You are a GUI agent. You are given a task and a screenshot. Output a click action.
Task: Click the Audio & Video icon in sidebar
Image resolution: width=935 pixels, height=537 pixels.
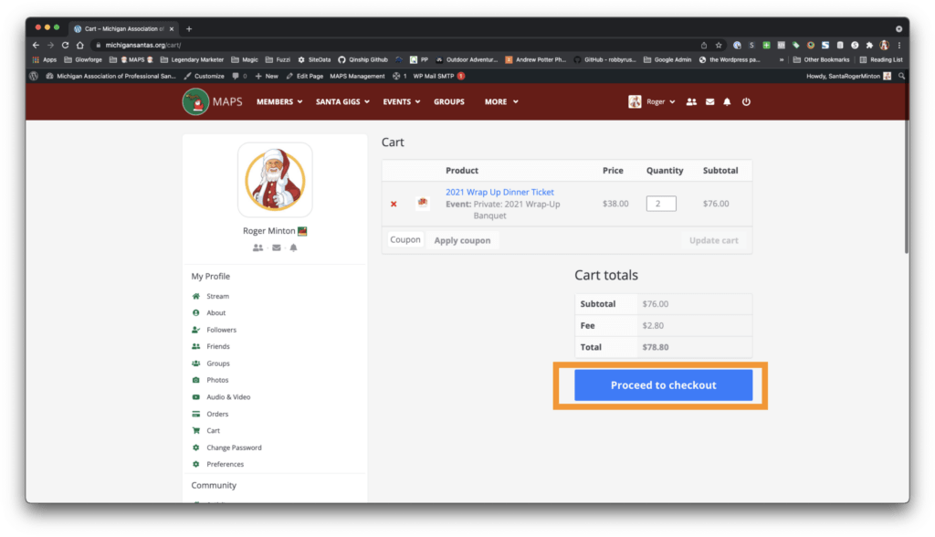(x=195, y=396)
